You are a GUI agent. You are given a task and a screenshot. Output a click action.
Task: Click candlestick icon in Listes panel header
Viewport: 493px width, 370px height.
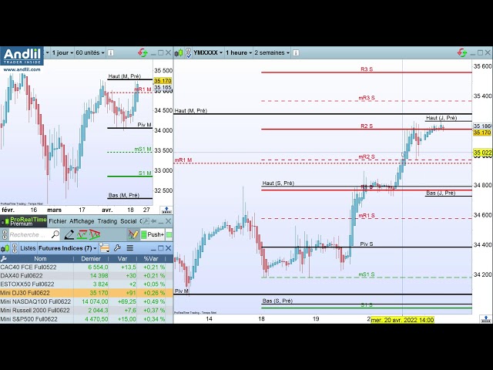[5, 248]
